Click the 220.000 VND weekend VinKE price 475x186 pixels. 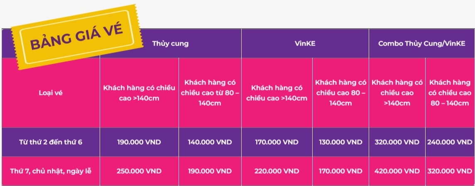click(277, 171)
